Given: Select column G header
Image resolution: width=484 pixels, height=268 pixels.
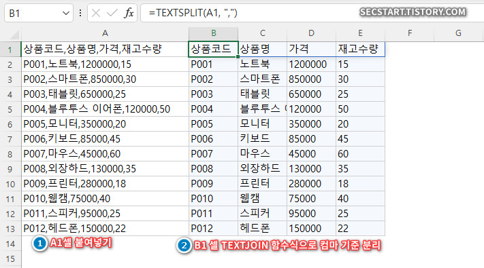Looking at the screenshot, I should pyautogui.click(x=458, y=33).
